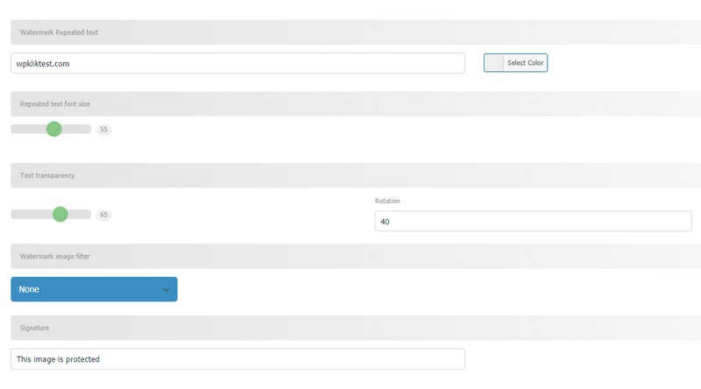
Task: Click the Text transparency slider handle
Action: (x=60, y=214)
